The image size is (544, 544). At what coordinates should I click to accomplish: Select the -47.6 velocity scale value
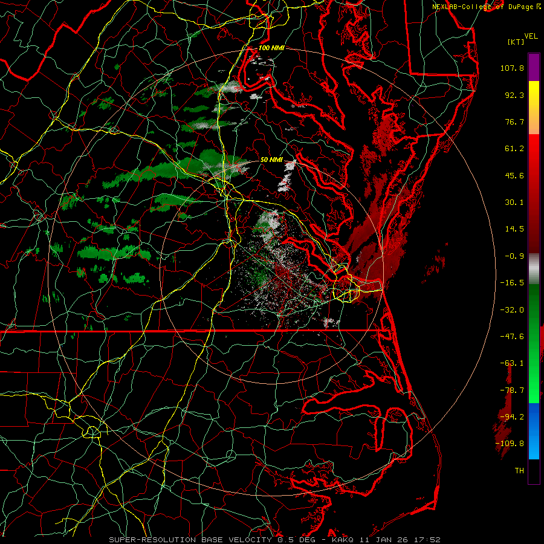point(512,337)
